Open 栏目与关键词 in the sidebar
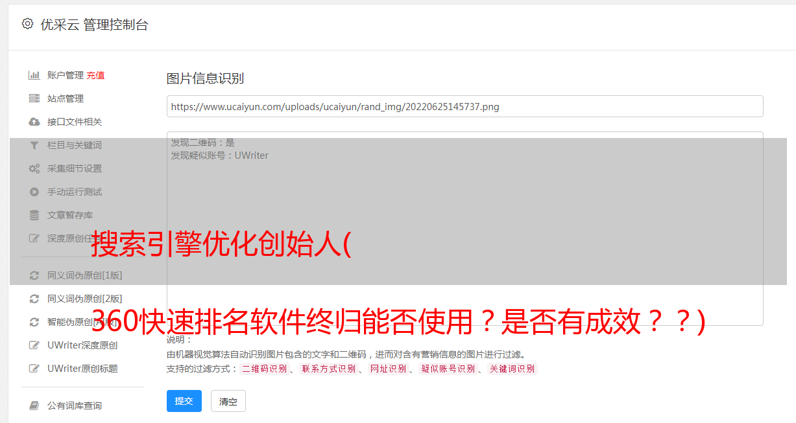 coord(75,145)
